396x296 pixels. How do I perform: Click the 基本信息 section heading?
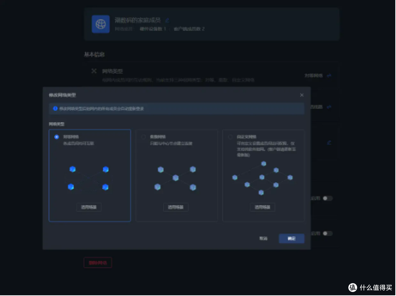click(94, 55)
